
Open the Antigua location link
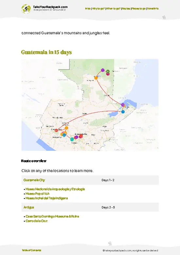[29, 207]
